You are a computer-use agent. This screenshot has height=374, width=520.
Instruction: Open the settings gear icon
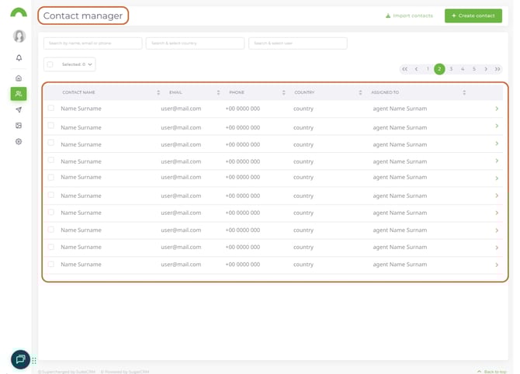tap(19, 141)
